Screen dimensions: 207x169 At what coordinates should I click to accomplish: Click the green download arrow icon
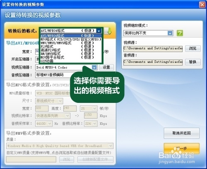108,31
